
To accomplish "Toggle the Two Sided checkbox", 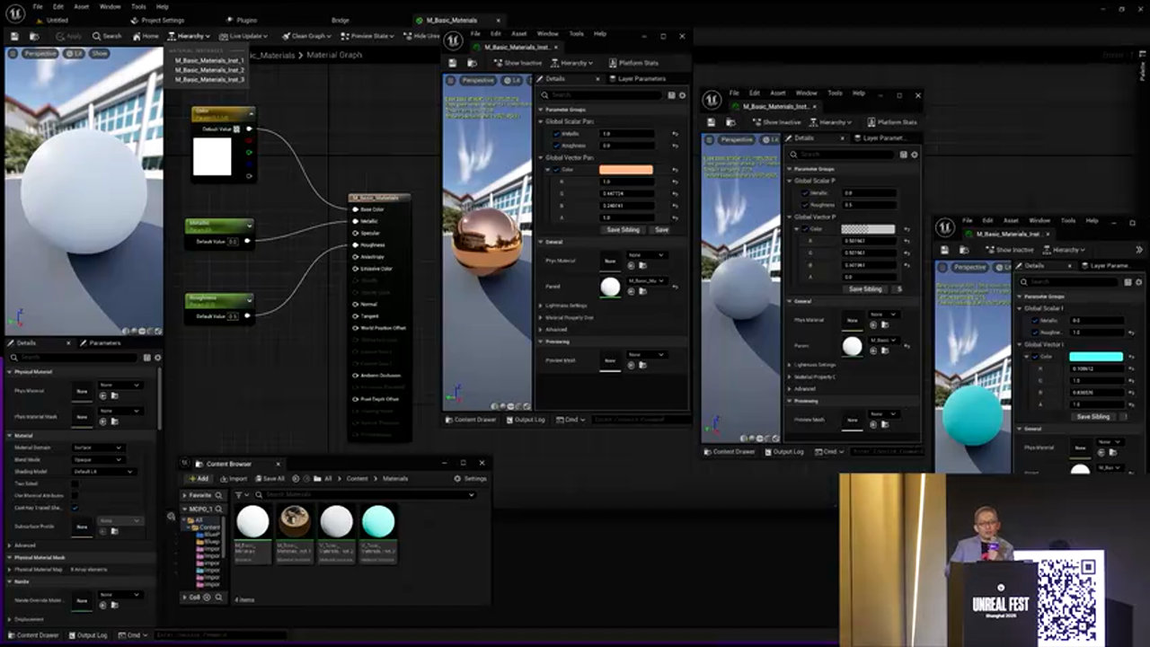I will 75,483.
